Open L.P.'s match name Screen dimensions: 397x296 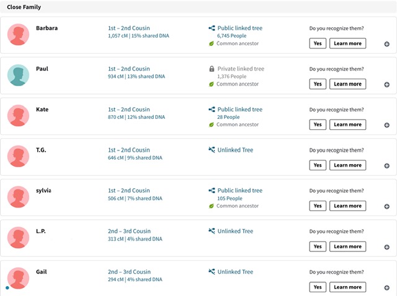coord(41,231)
